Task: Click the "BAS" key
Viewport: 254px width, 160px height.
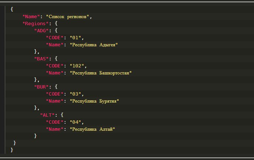Action: 42,59
